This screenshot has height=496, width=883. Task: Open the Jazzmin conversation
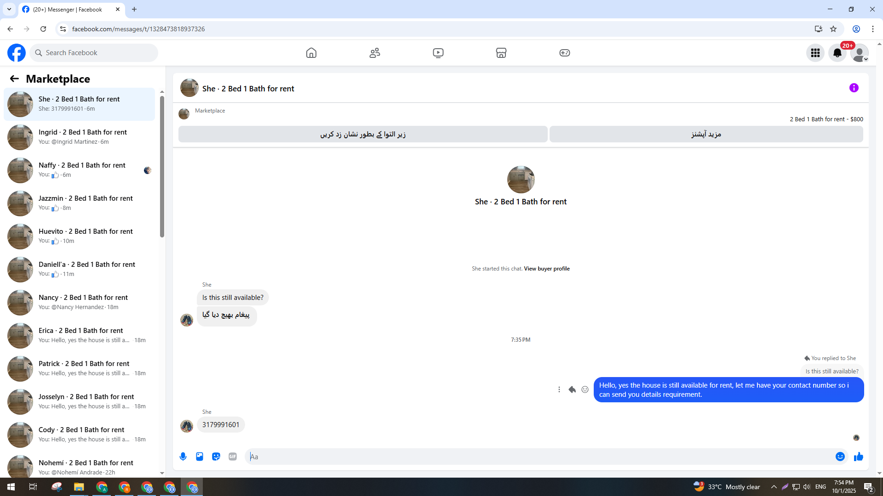[x=79, y=203]
